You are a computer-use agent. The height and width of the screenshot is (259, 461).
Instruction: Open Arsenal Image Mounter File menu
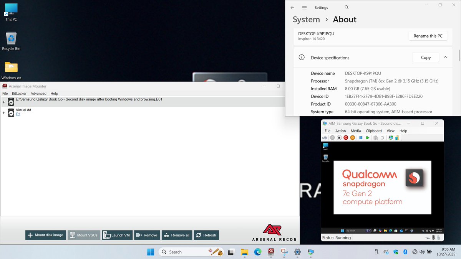click(5, 93)
